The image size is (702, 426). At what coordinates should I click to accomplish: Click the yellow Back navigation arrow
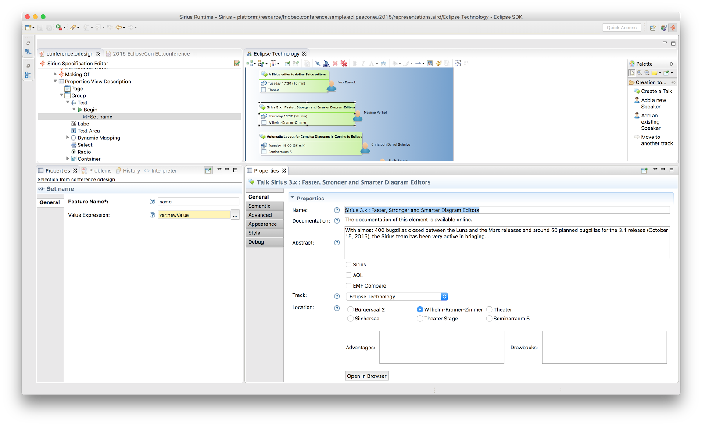tap(118, 28)
